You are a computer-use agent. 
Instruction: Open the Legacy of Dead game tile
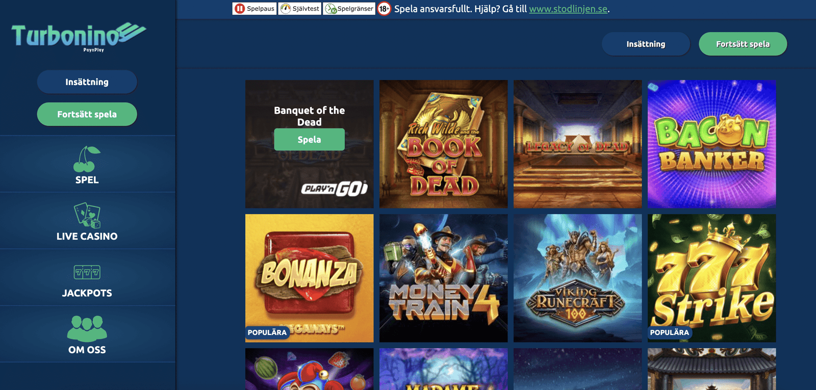point(578,144)
